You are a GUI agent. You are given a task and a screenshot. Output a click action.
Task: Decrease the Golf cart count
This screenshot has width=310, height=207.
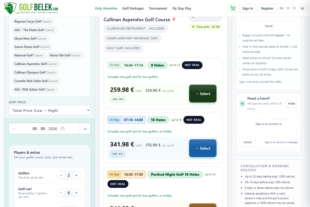[x=61, y=193]
